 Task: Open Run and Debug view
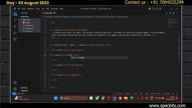tap(15, 33)
